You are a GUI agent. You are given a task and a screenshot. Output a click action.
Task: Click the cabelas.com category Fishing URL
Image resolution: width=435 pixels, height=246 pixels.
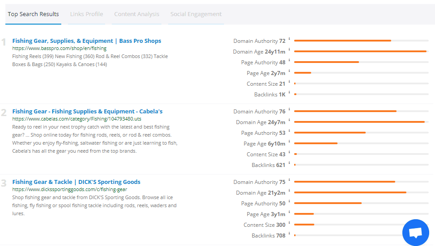pos(76,119)
